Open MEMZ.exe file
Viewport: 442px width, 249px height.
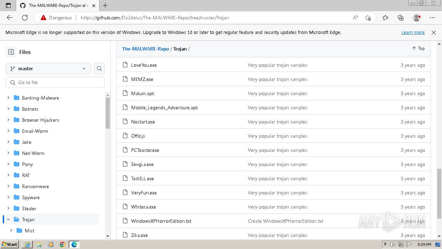point(142,79)
